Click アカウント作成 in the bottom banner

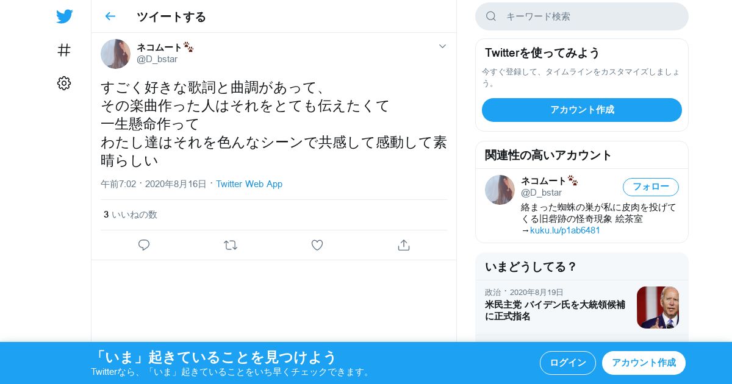pos(644,363)
